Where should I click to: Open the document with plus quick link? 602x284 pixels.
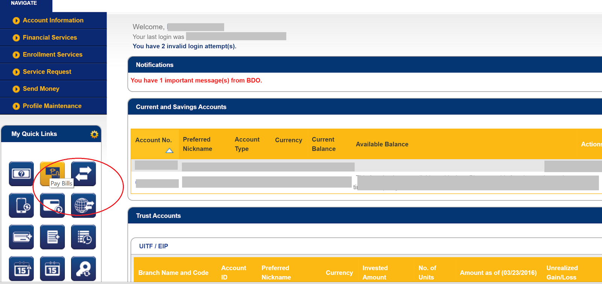coord(52,237)
